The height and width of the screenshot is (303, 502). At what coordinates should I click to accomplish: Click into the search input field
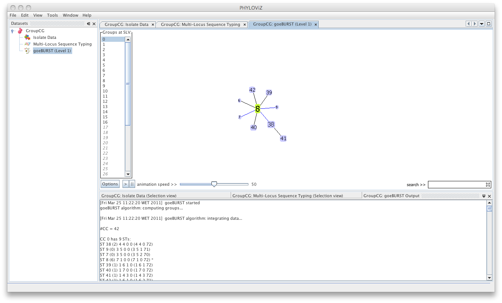457,184
